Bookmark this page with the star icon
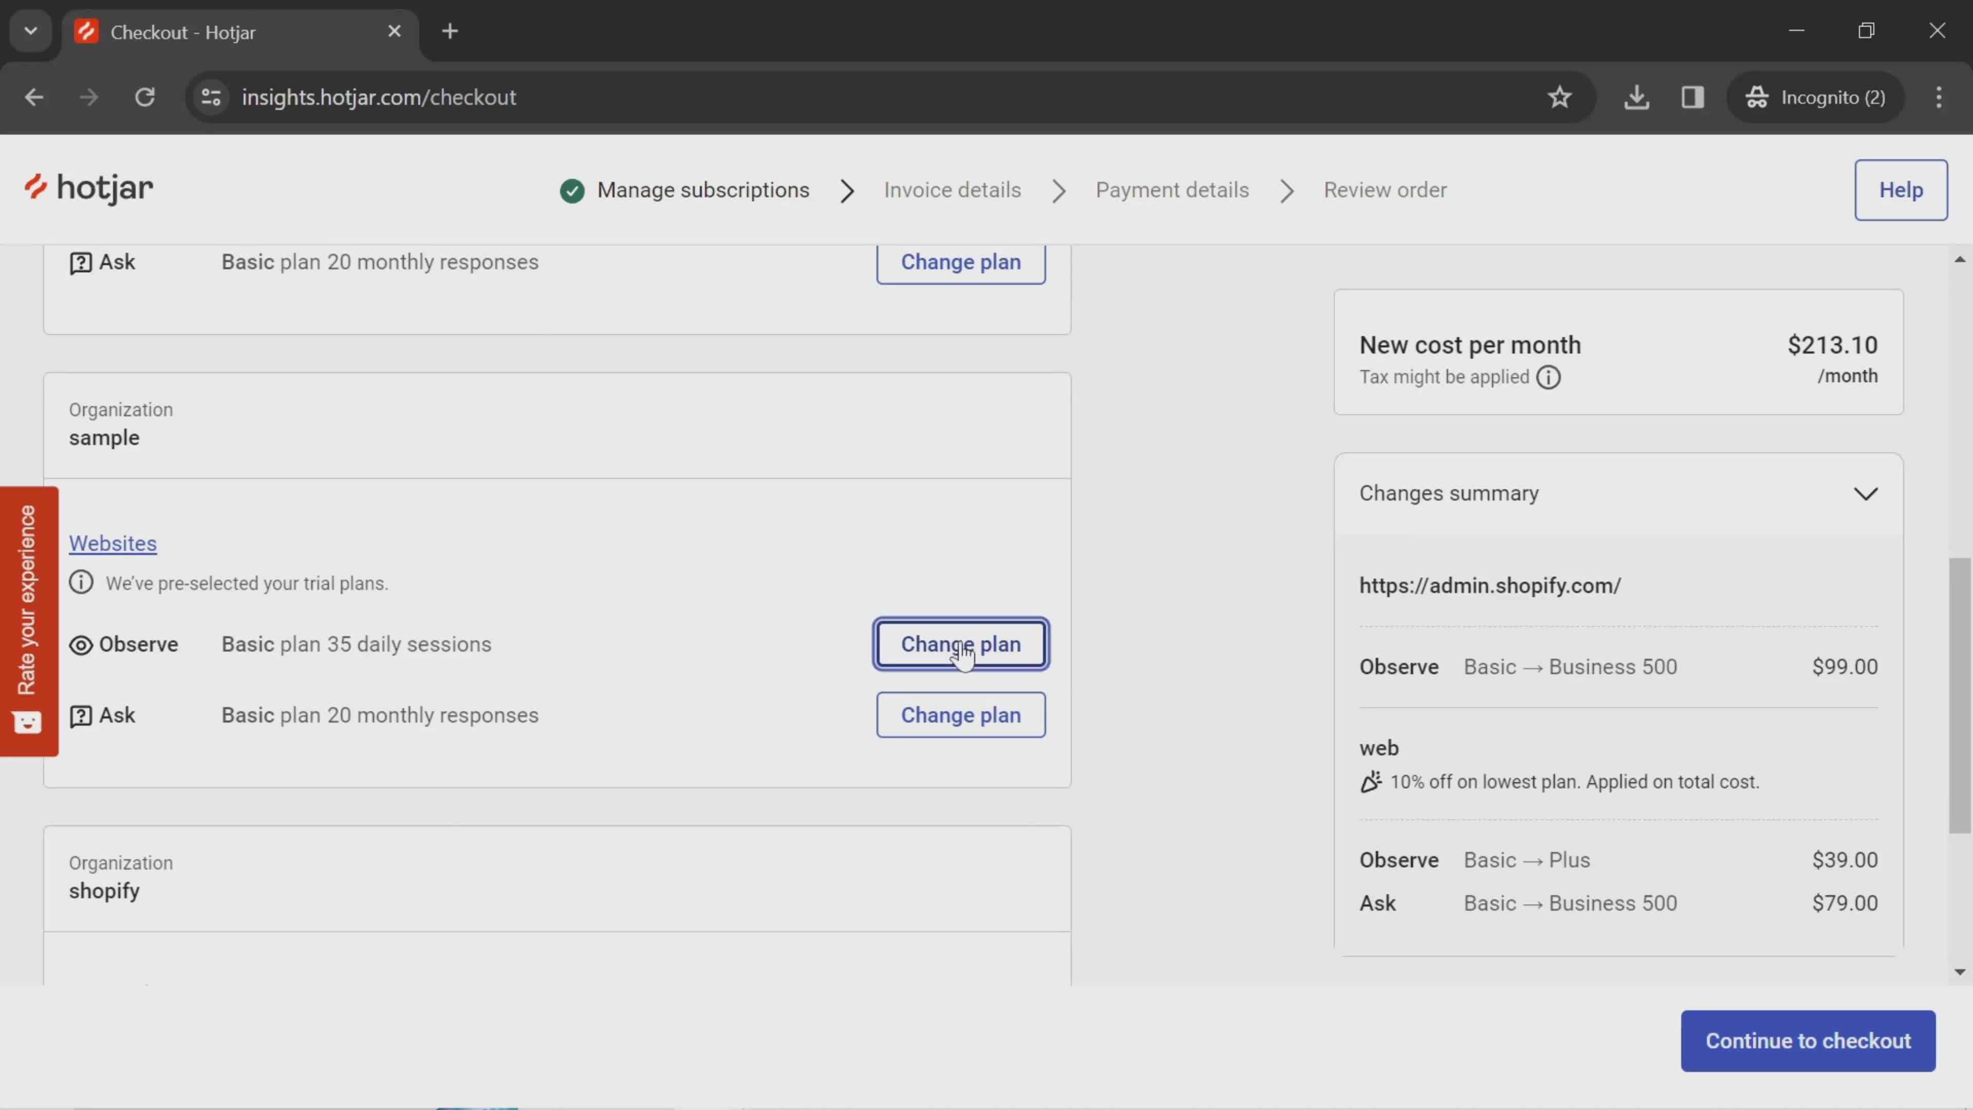Viewport: 1973px width, 1110px height. click(x=1559, y=97)
